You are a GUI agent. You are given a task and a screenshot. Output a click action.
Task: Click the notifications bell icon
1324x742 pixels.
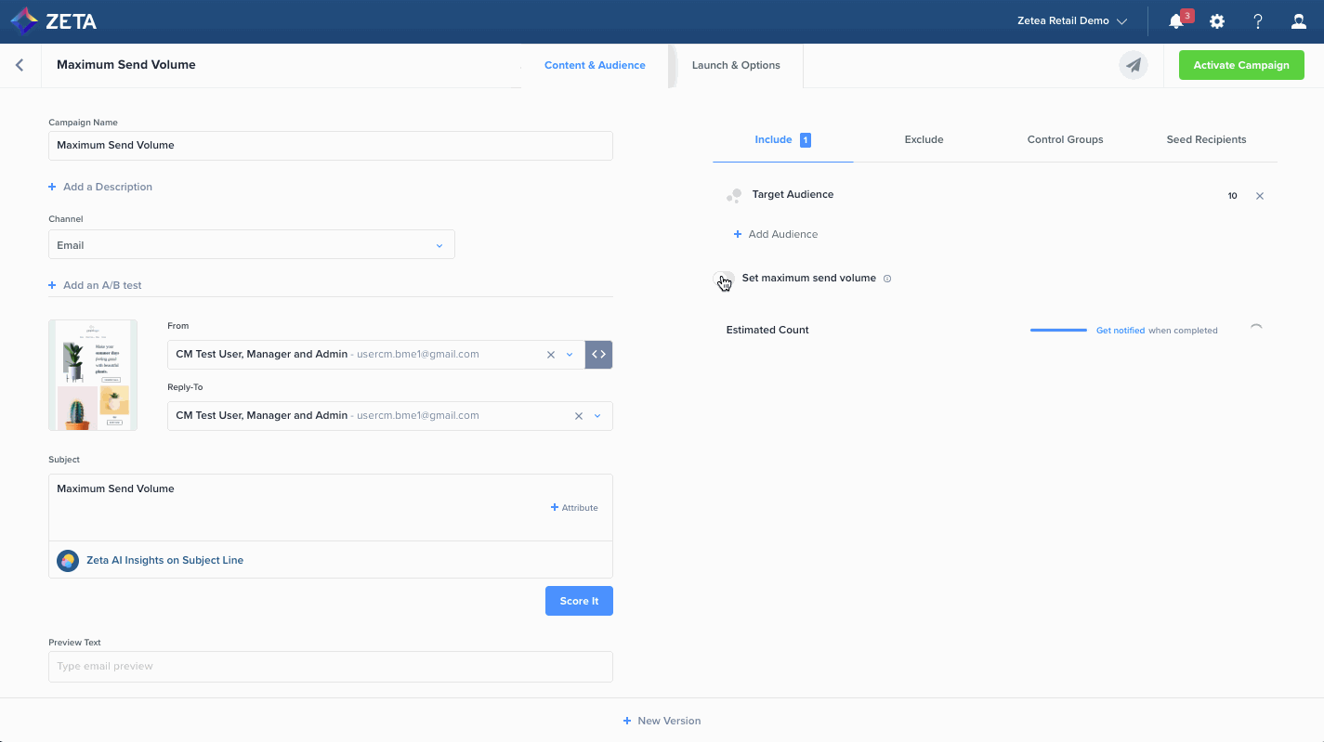(x=1176, y=21)
